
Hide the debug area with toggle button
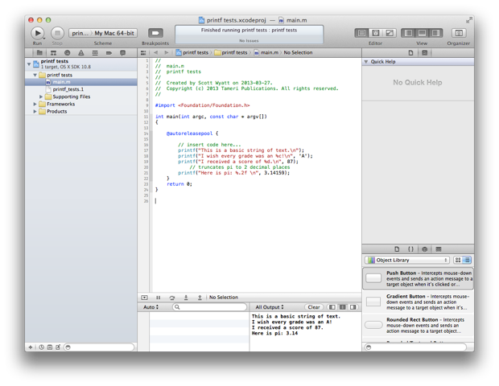(x=144, y=298)
